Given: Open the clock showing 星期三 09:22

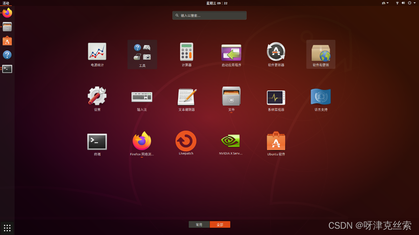Looking at the screenshot, I should pyautogui.click(x=217, y=3).
